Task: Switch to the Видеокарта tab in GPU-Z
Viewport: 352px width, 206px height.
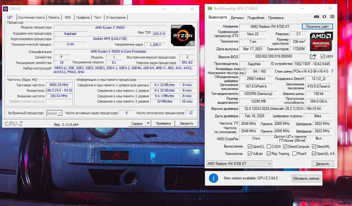Action: pyautogui.click(x=218, y=17)
